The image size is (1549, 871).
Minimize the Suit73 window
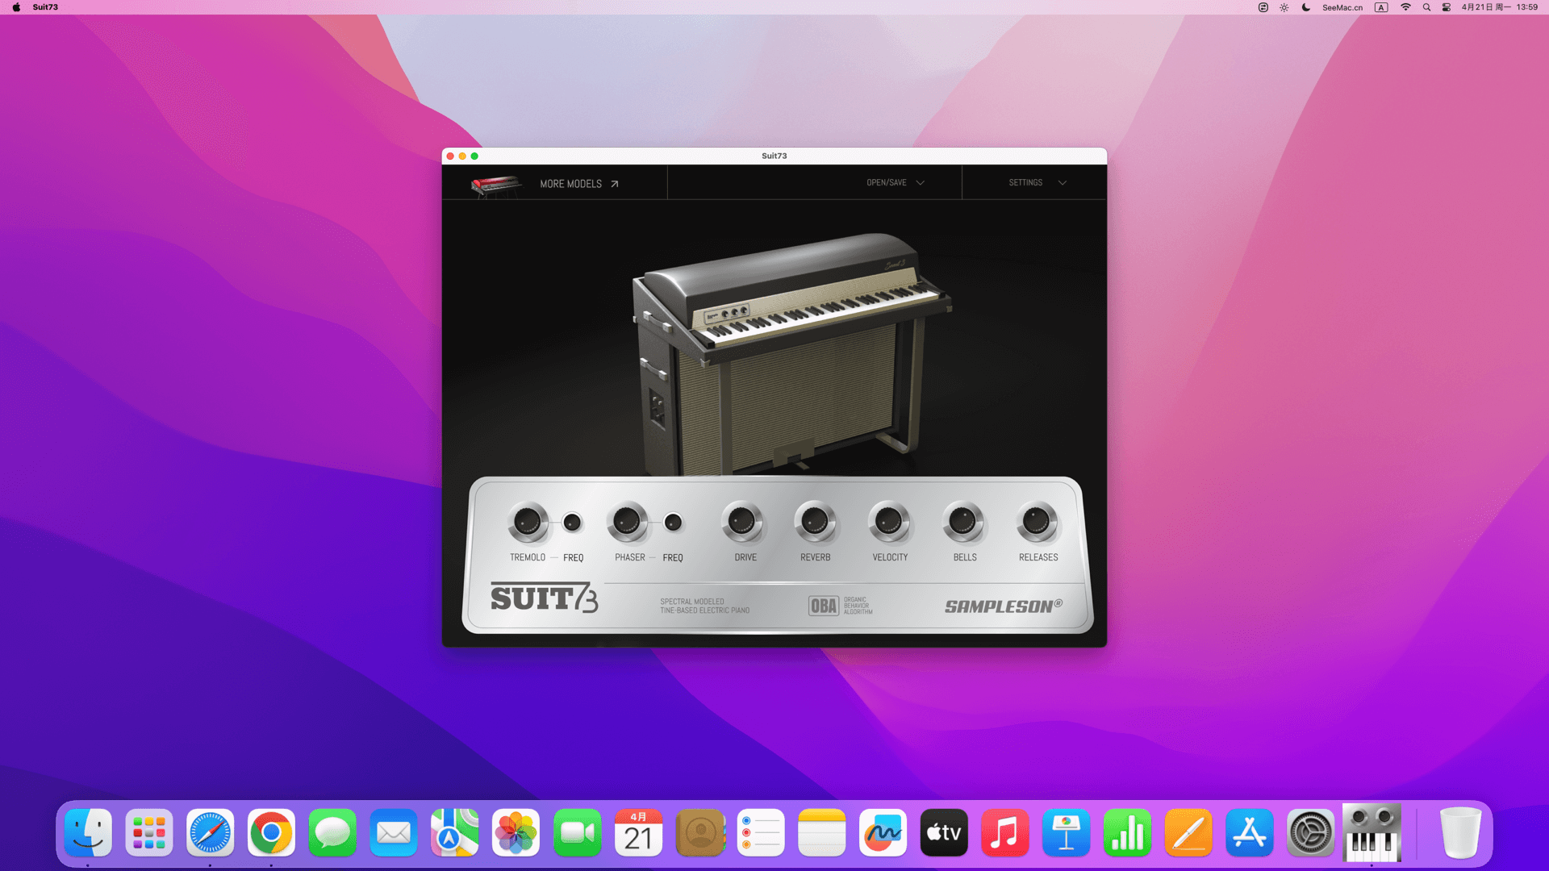[x=462, y=156]
